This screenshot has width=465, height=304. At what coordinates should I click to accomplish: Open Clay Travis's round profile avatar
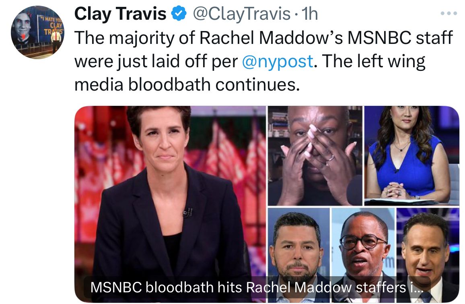coord(37,32)
